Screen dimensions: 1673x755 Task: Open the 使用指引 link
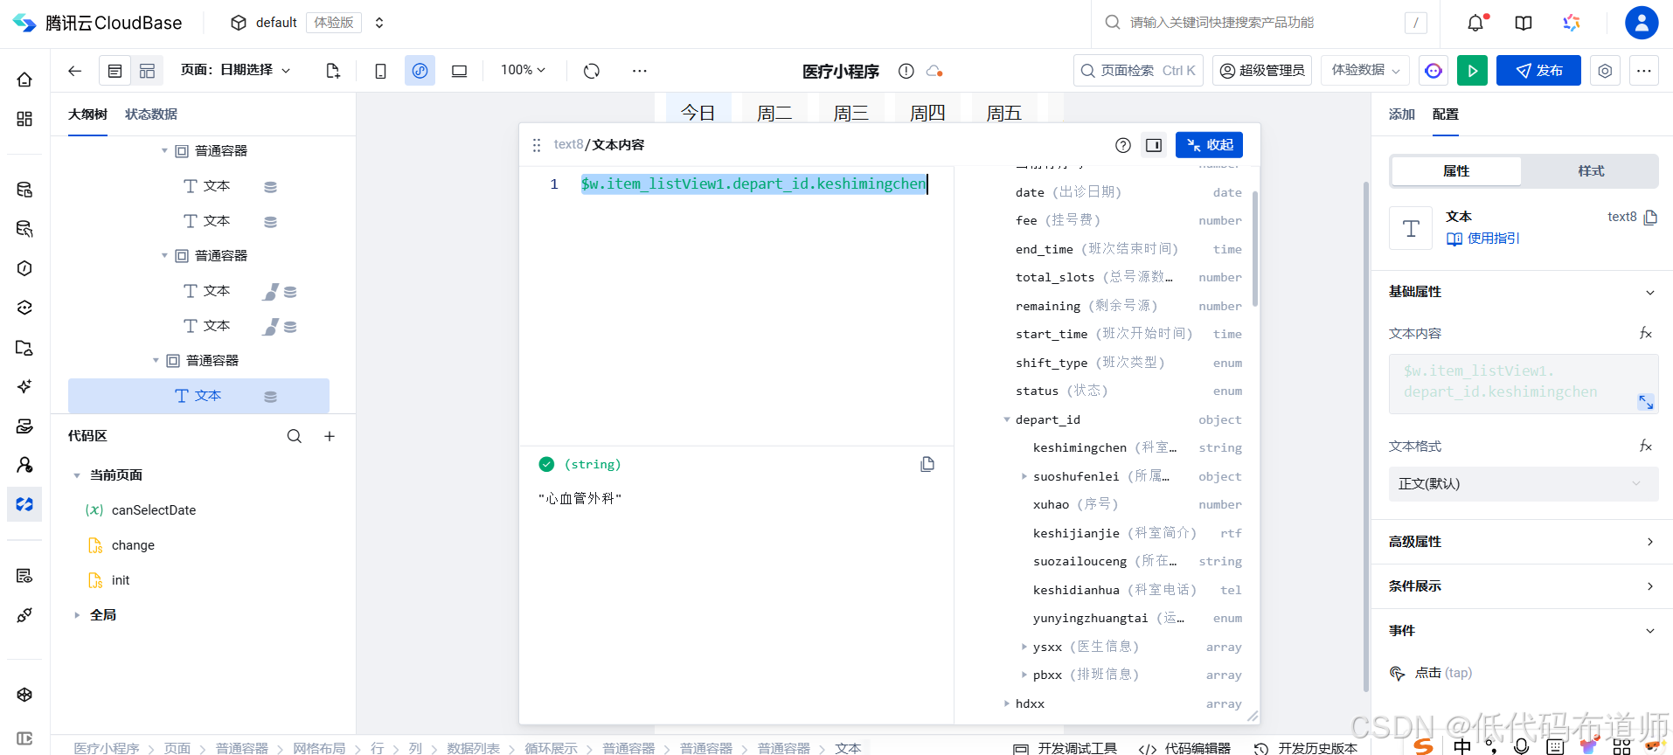click(x=1483, y=239)
